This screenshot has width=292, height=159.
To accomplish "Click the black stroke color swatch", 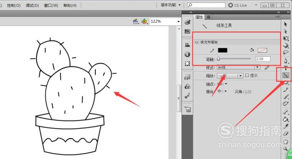I will coord(222,50).
